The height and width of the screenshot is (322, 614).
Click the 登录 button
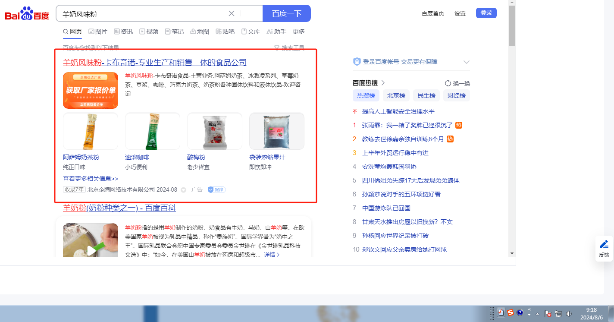coord(486,13)
